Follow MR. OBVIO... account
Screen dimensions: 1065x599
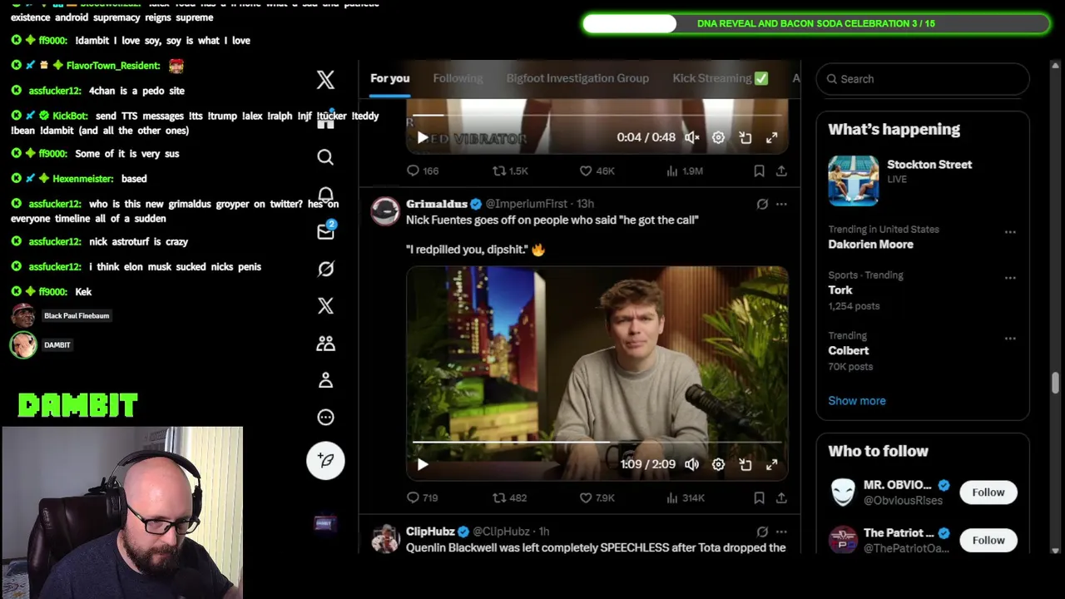[x=988, y=493]
